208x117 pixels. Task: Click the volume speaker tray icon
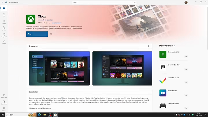coord(187,115)
